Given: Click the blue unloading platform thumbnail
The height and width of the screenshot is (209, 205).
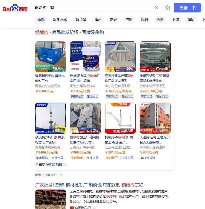Looking at the screenshot, I should click(51, 57).
